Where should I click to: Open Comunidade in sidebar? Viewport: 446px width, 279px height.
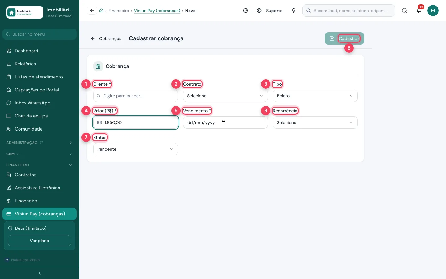tap(39, 129)
